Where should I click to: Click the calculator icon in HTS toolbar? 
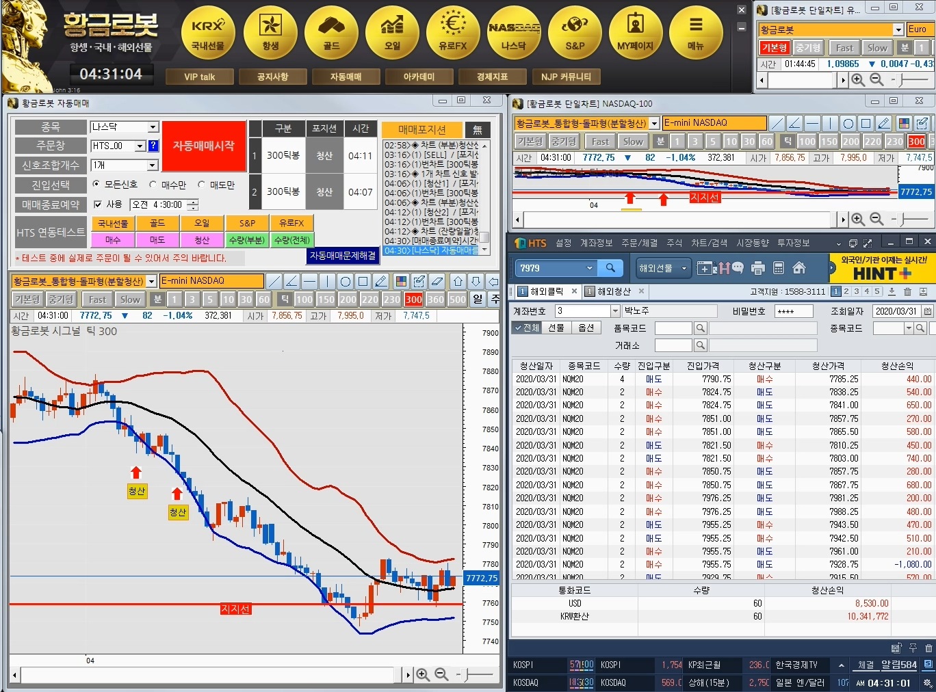click(x=779, y=268)
